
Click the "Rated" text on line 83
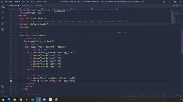36,81
